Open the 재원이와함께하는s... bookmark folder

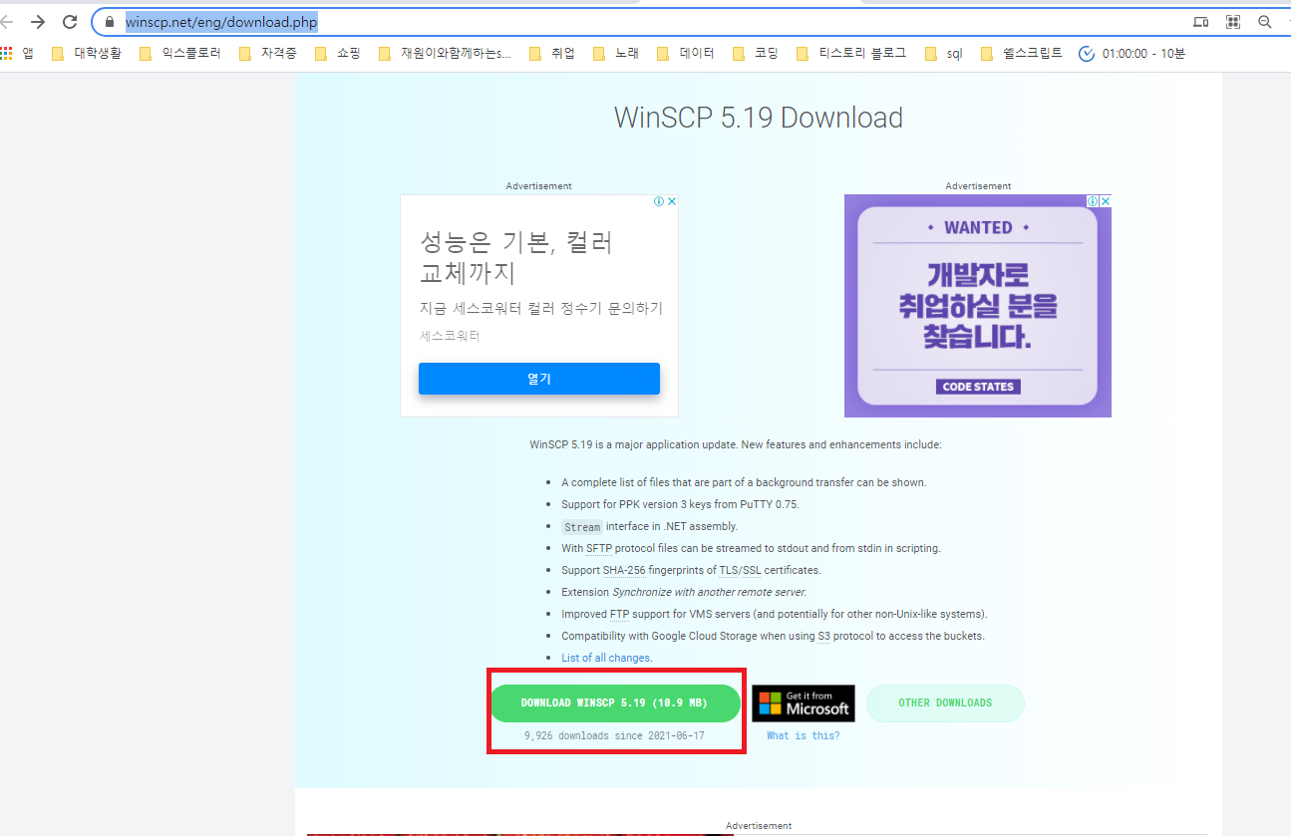click(445, 54)
